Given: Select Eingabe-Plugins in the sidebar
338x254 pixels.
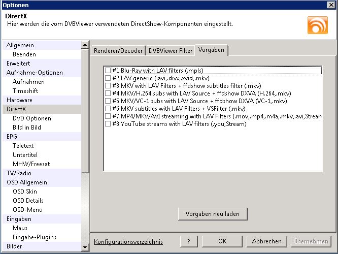Looking at the screenshot, I should click(x=35, y=237).
